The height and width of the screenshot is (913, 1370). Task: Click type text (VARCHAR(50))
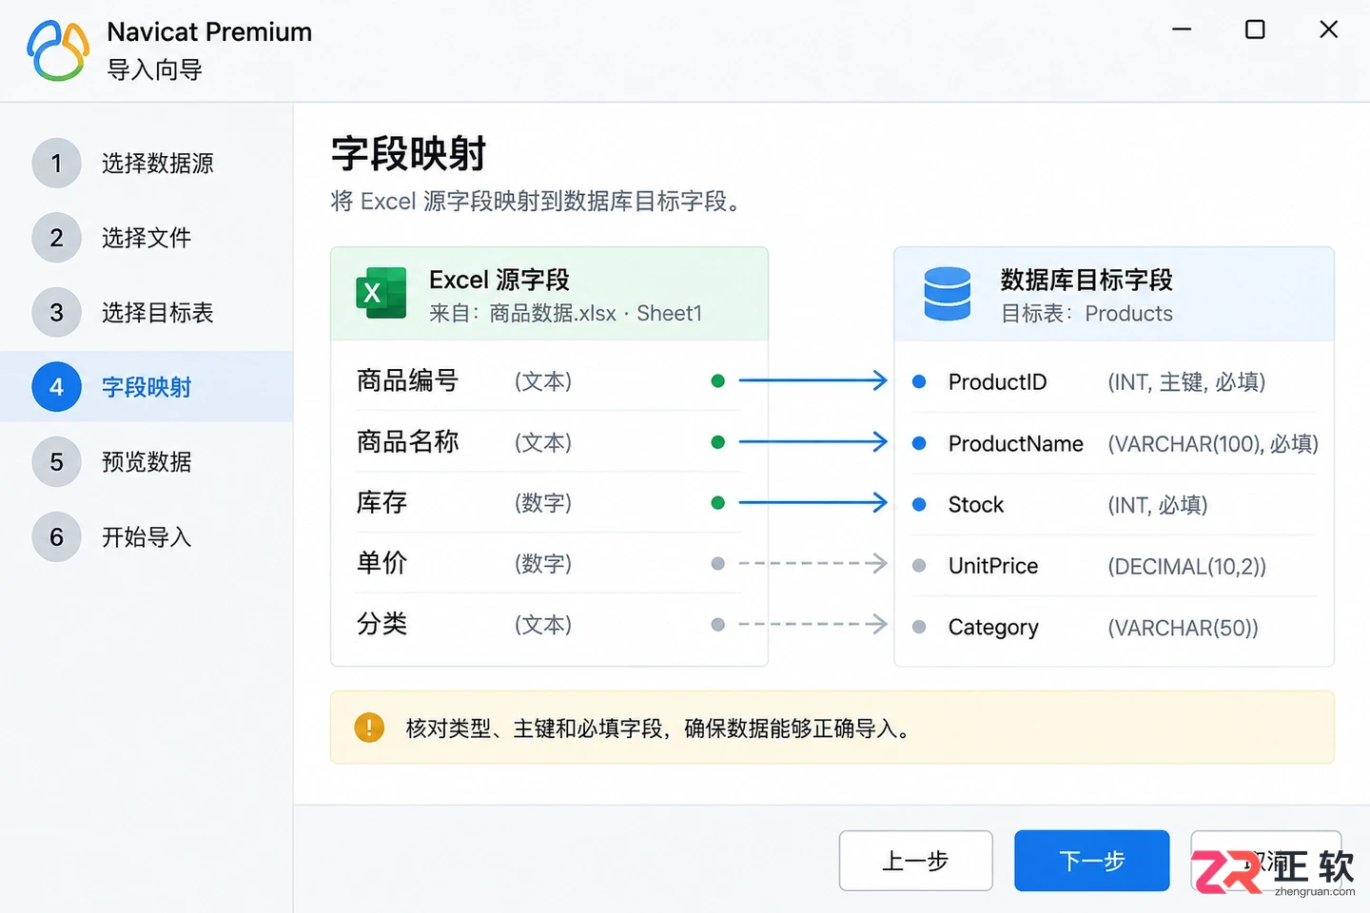pyautogui.click(x=1183, y=628)
